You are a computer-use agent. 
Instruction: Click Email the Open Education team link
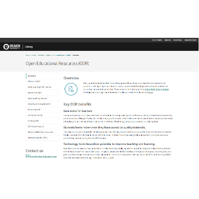(43, 157)
